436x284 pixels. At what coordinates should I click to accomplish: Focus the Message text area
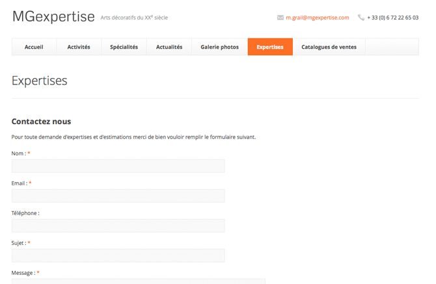pos(138,281)
